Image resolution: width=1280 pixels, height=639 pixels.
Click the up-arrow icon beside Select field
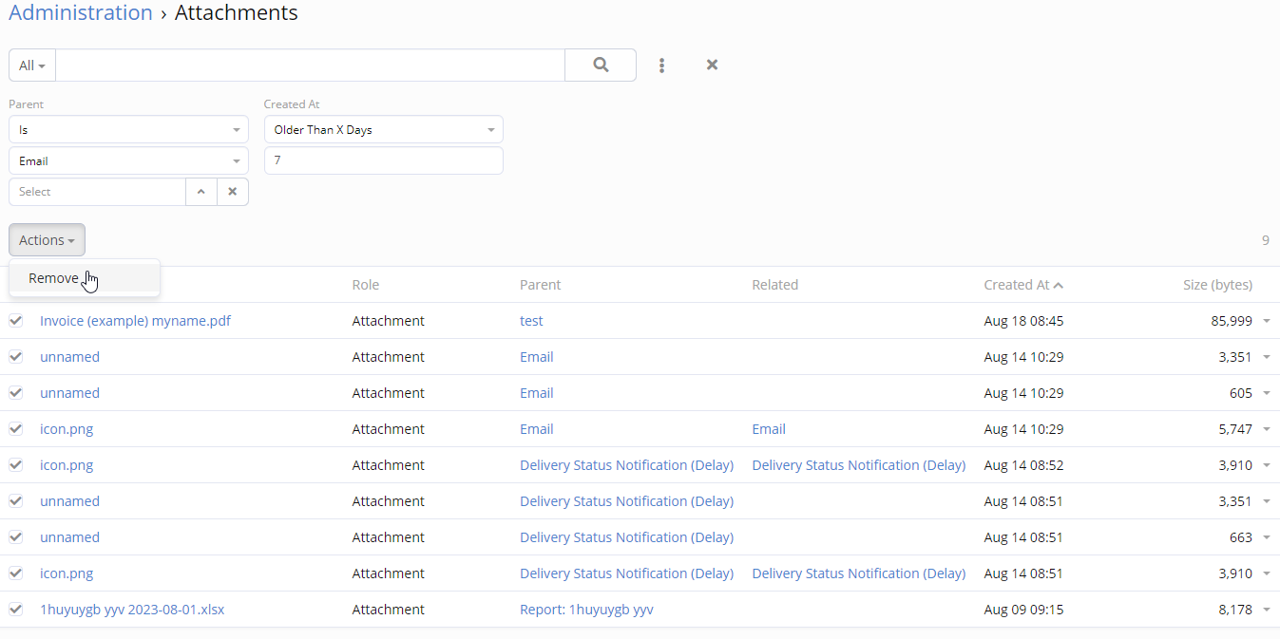pos(201,192)
